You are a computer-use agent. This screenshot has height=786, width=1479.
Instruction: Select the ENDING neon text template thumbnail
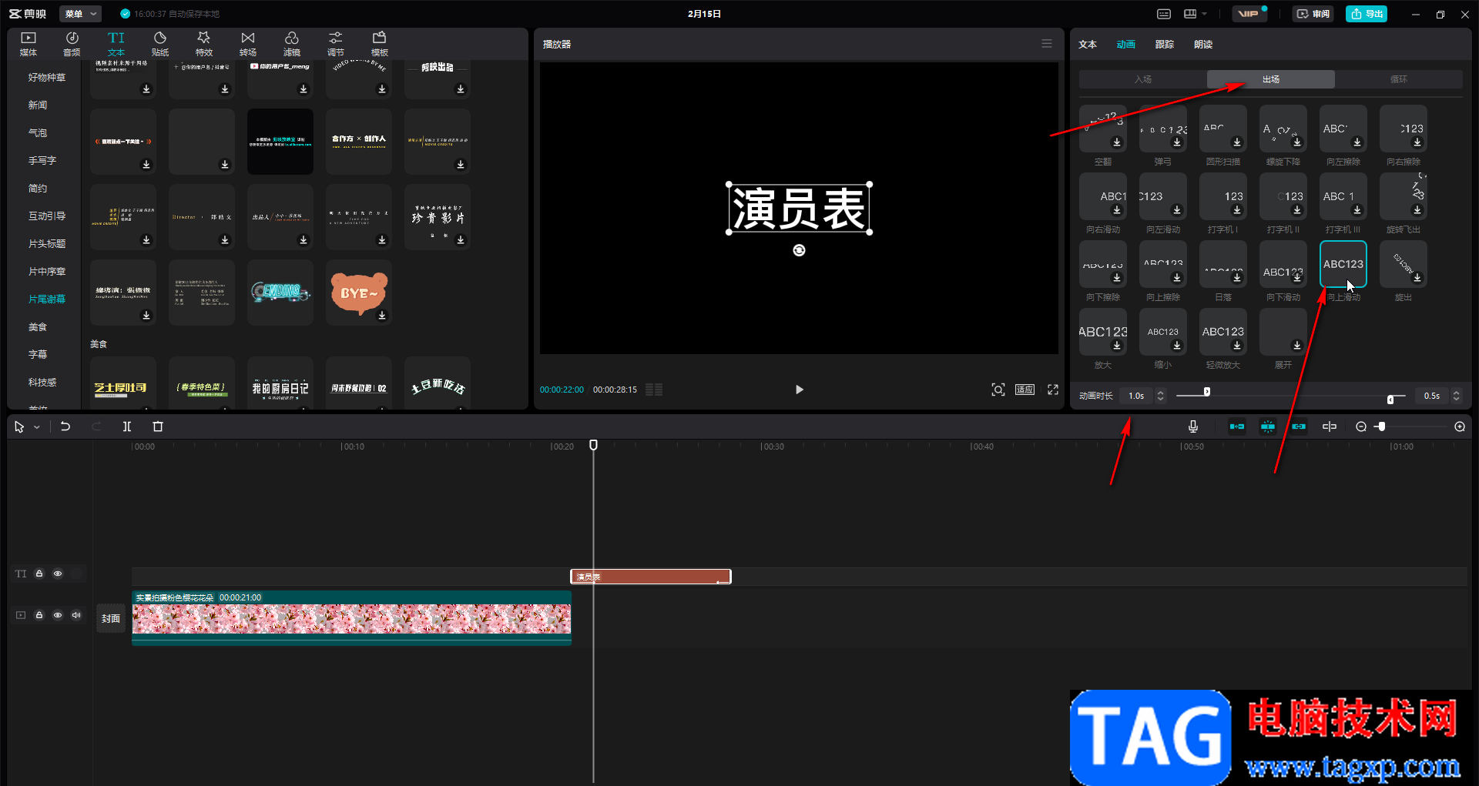(280, 293)
